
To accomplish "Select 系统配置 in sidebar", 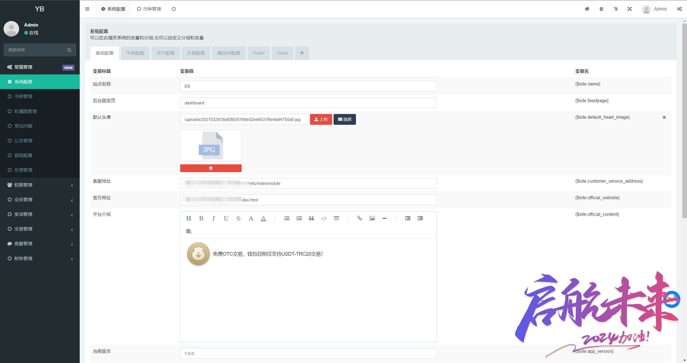I will (x=40, y=82).
